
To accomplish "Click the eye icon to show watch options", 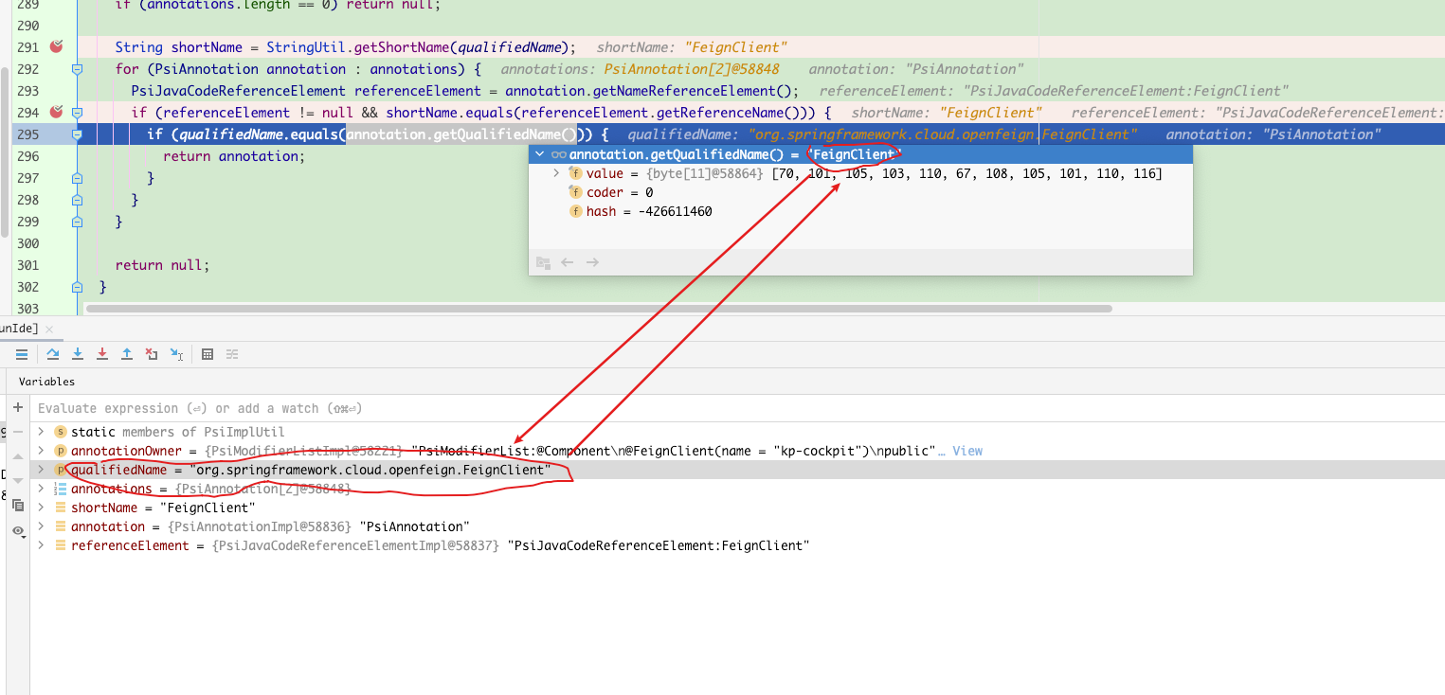I will pyautogui.click(x=19, y=530).
